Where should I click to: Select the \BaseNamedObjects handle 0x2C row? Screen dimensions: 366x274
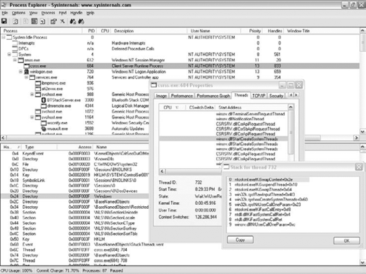[x=75, y=202]
